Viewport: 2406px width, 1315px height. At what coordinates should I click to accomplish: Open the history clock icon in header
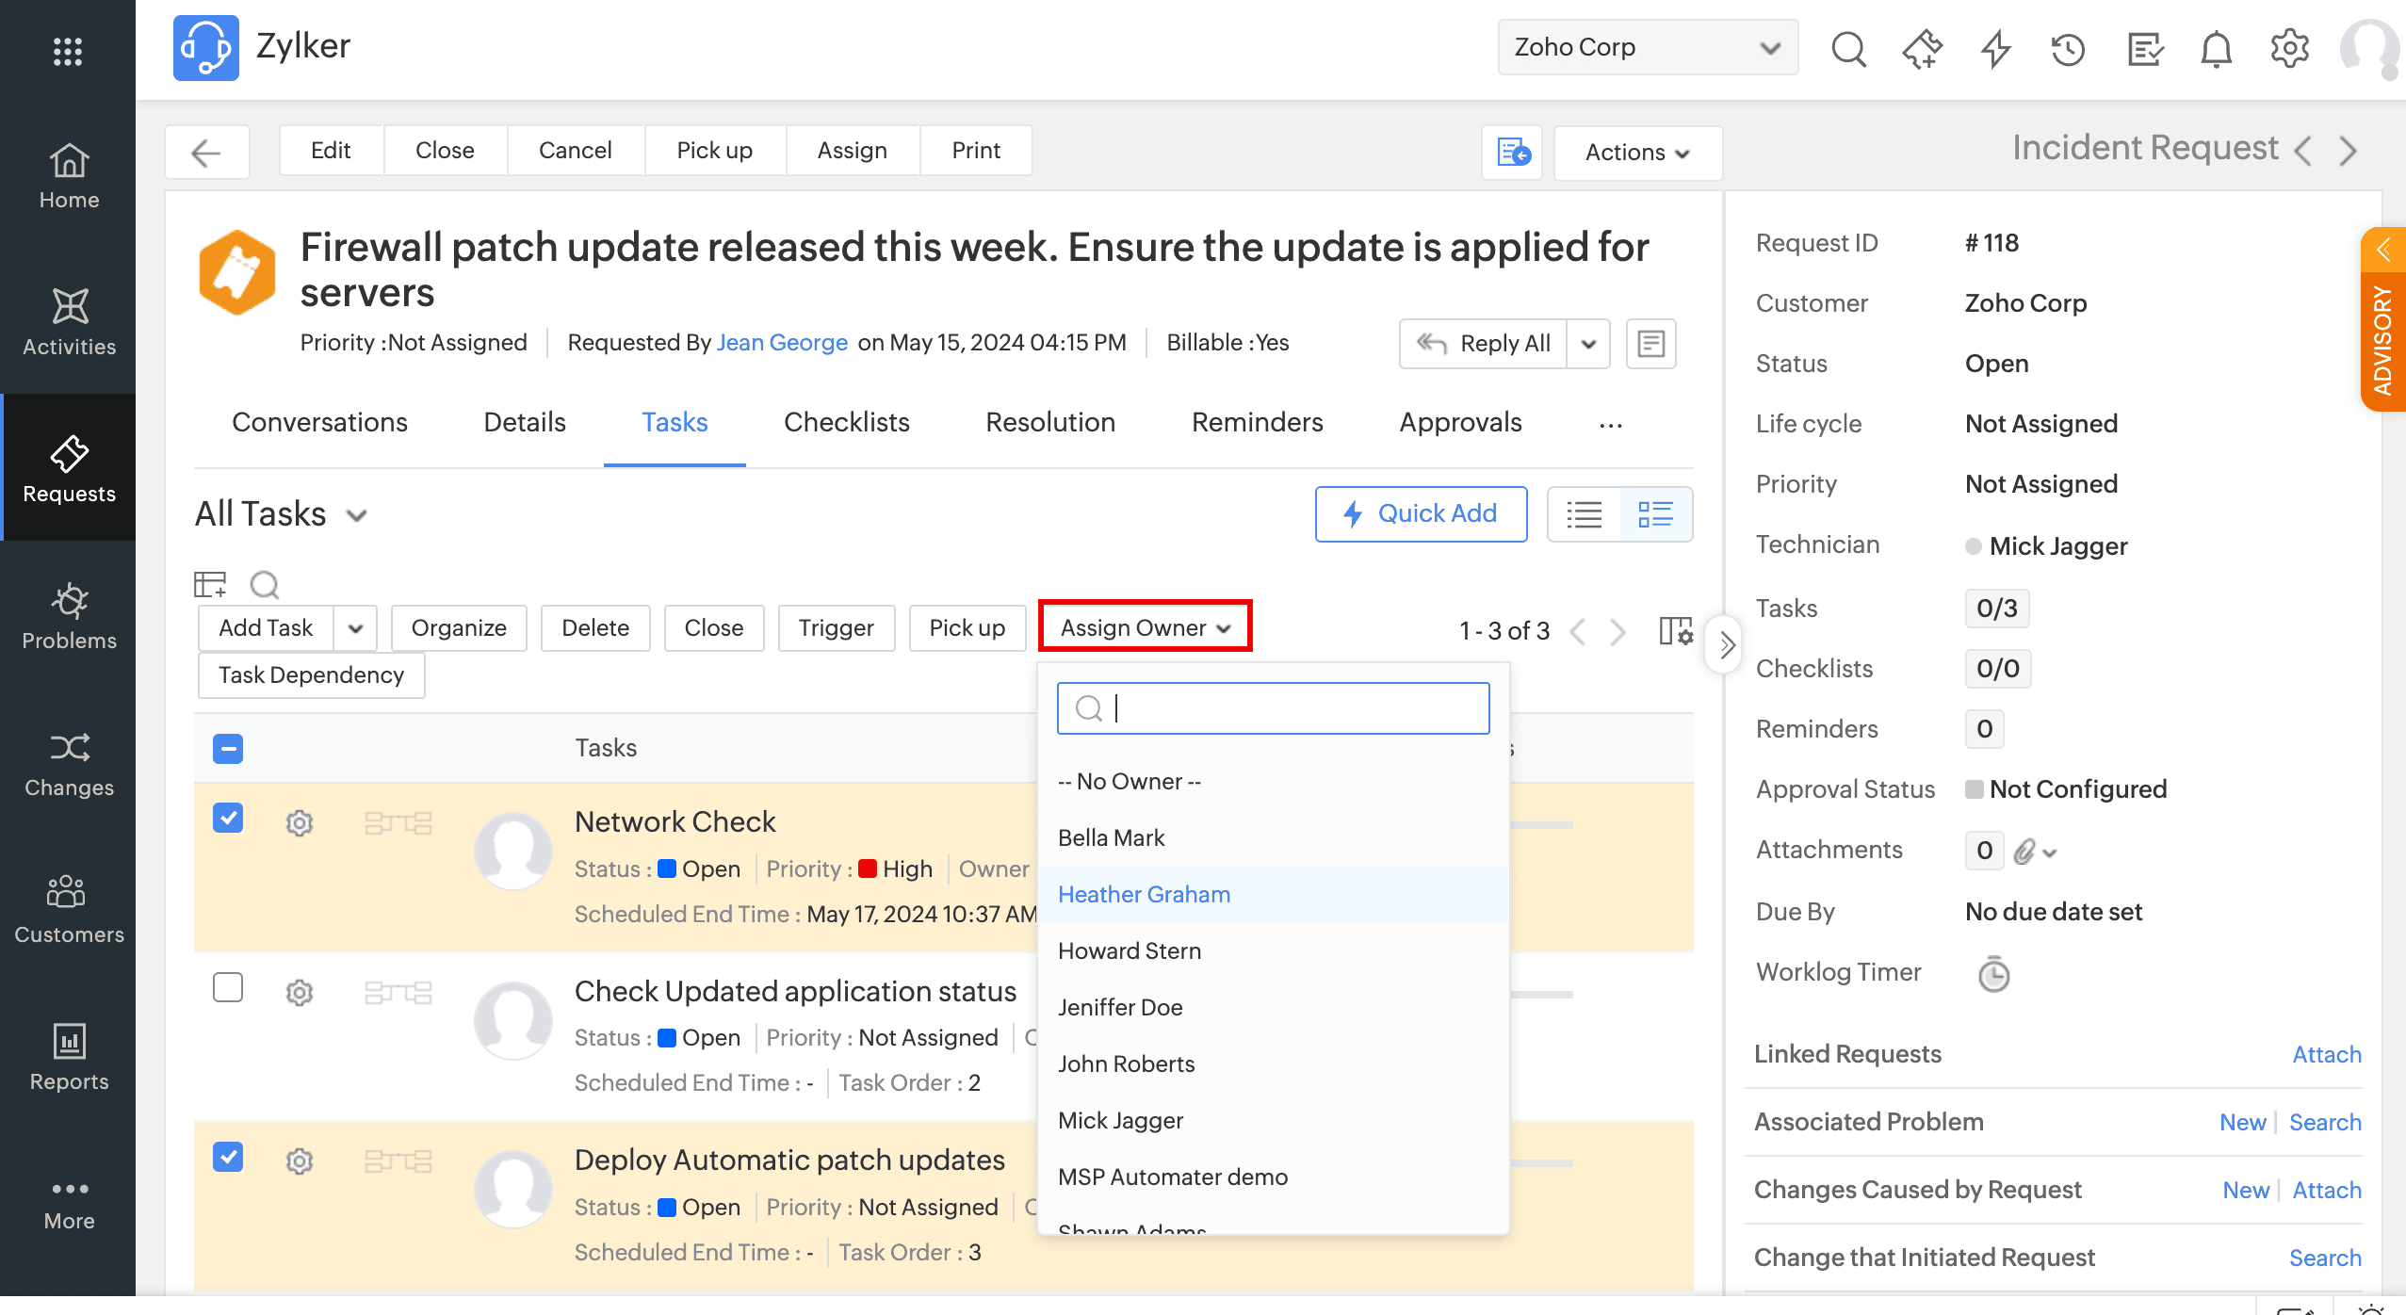(2068, 49)
